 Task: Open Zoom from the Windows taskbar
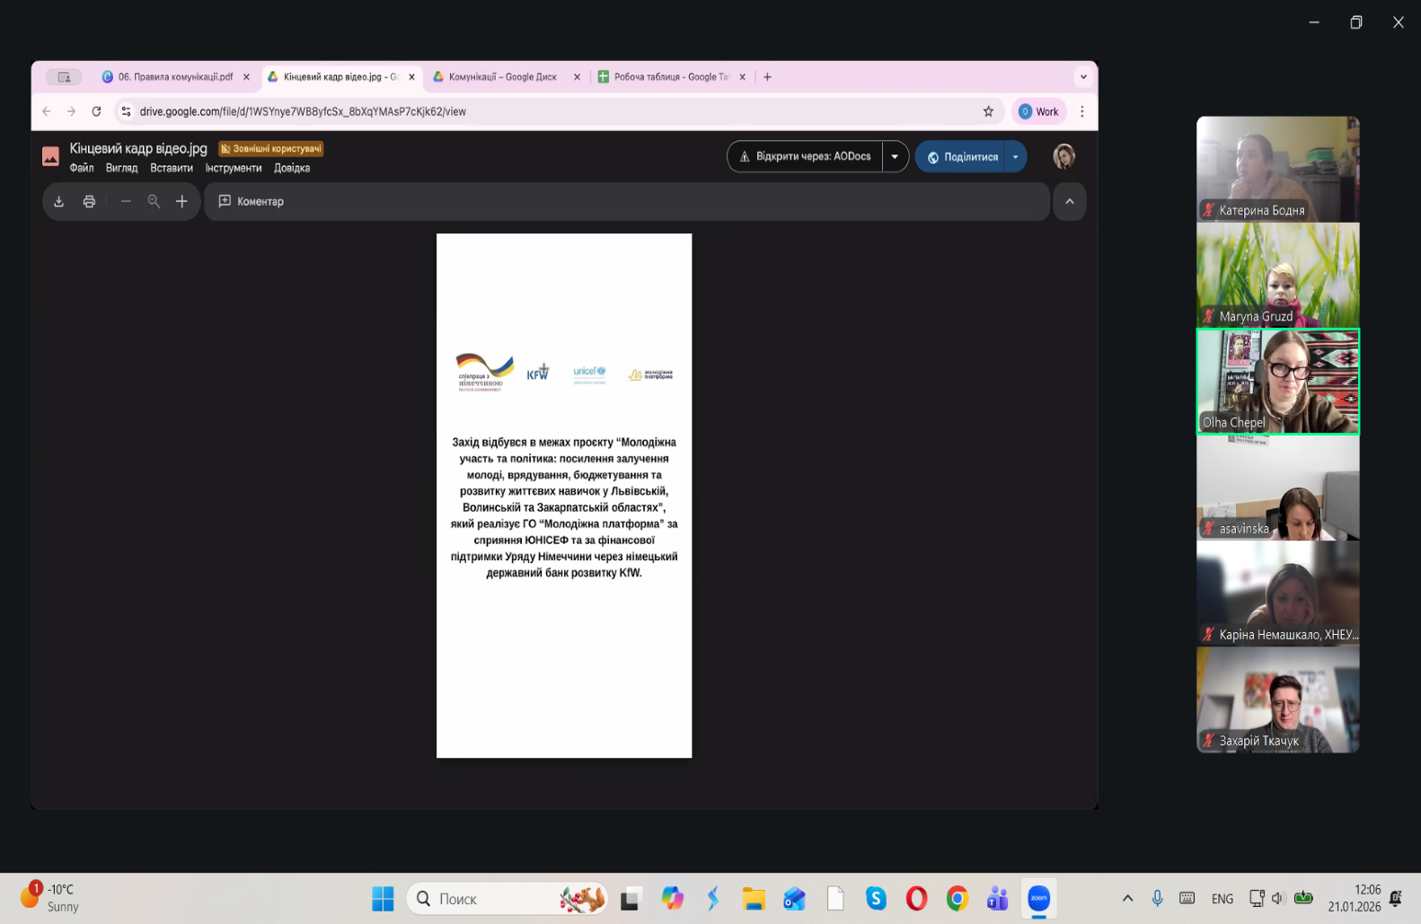point(1038,898)
